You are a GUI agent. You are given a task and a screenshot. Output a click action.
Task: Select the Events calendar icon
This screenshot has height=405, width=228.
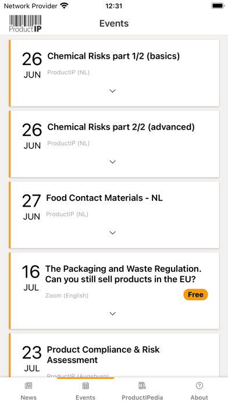tap(85, 386)
